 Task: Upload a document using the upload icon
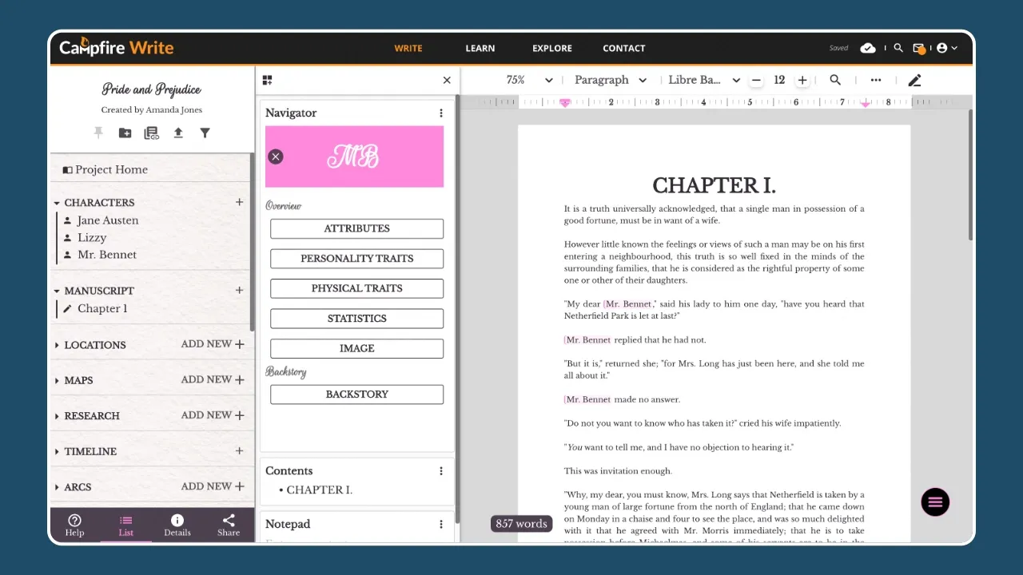(177, 133)
